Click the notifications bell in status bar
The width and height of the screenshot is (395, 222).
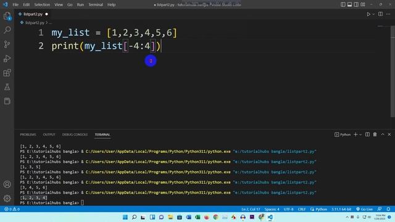pyautogui.click(x=388, y=209)
